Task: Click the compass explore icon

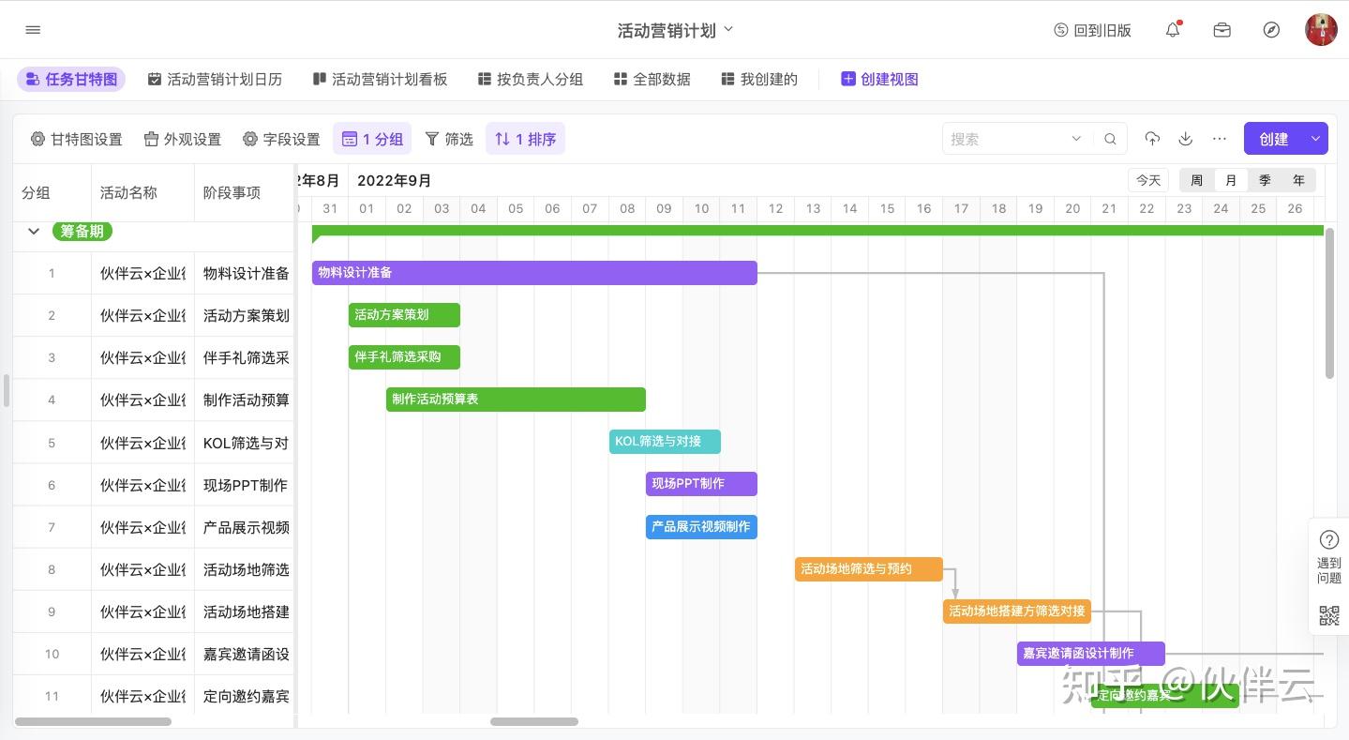Action: point(1271,30)
